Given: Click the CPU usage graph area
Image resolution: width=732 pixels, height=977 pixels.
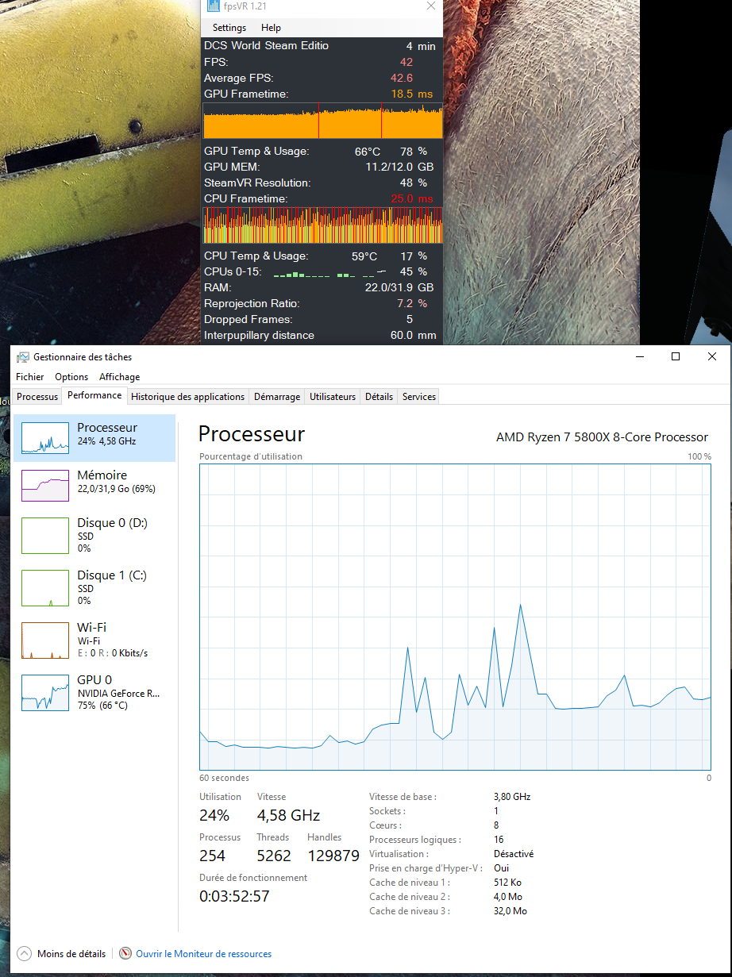Looking at the screenshot, I should click(455, 617).
